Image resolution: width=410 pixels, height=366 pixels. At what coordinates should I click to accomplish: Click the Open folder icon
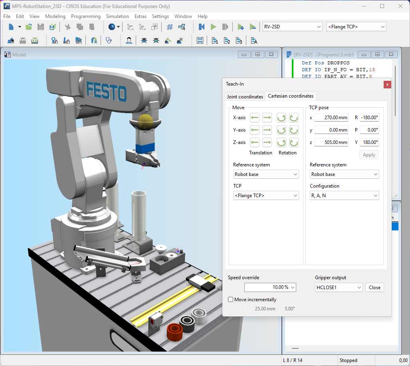tap(29, 27)
